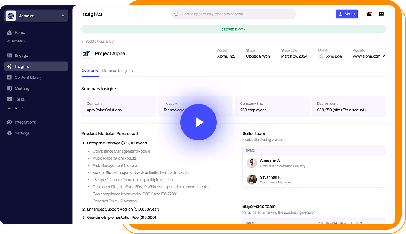
Task: Play the video with center play button
Action: [199, 122]
